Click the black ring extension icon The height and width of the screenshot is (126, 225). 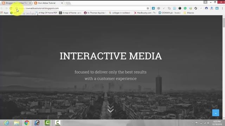[196, 8]
